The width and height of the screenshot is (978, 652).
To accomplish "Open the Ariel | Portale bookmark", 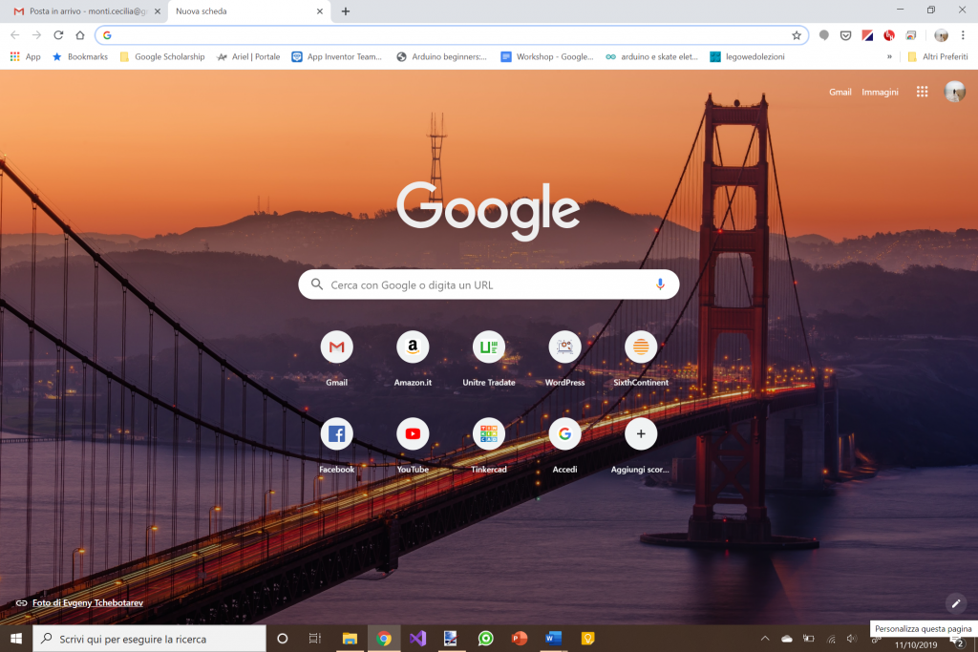I will [248, 56].
